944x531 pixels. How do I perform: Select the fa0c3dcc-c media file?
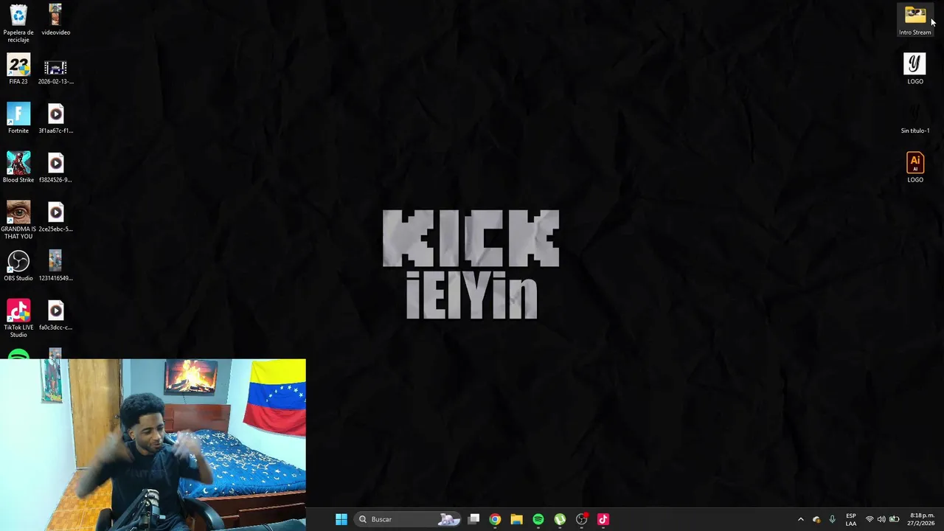coord(55,315)
